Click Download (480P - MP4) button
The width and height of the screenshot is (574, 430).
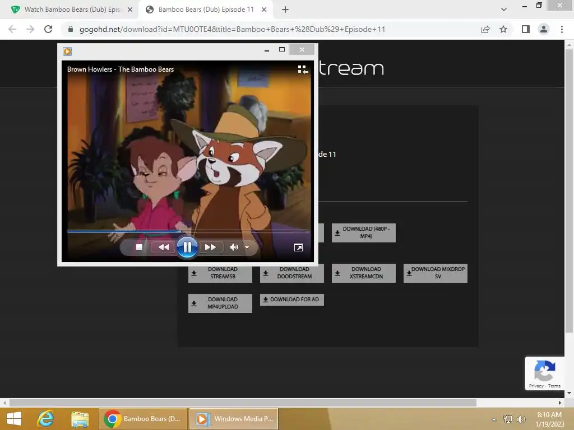coord(363,232)
